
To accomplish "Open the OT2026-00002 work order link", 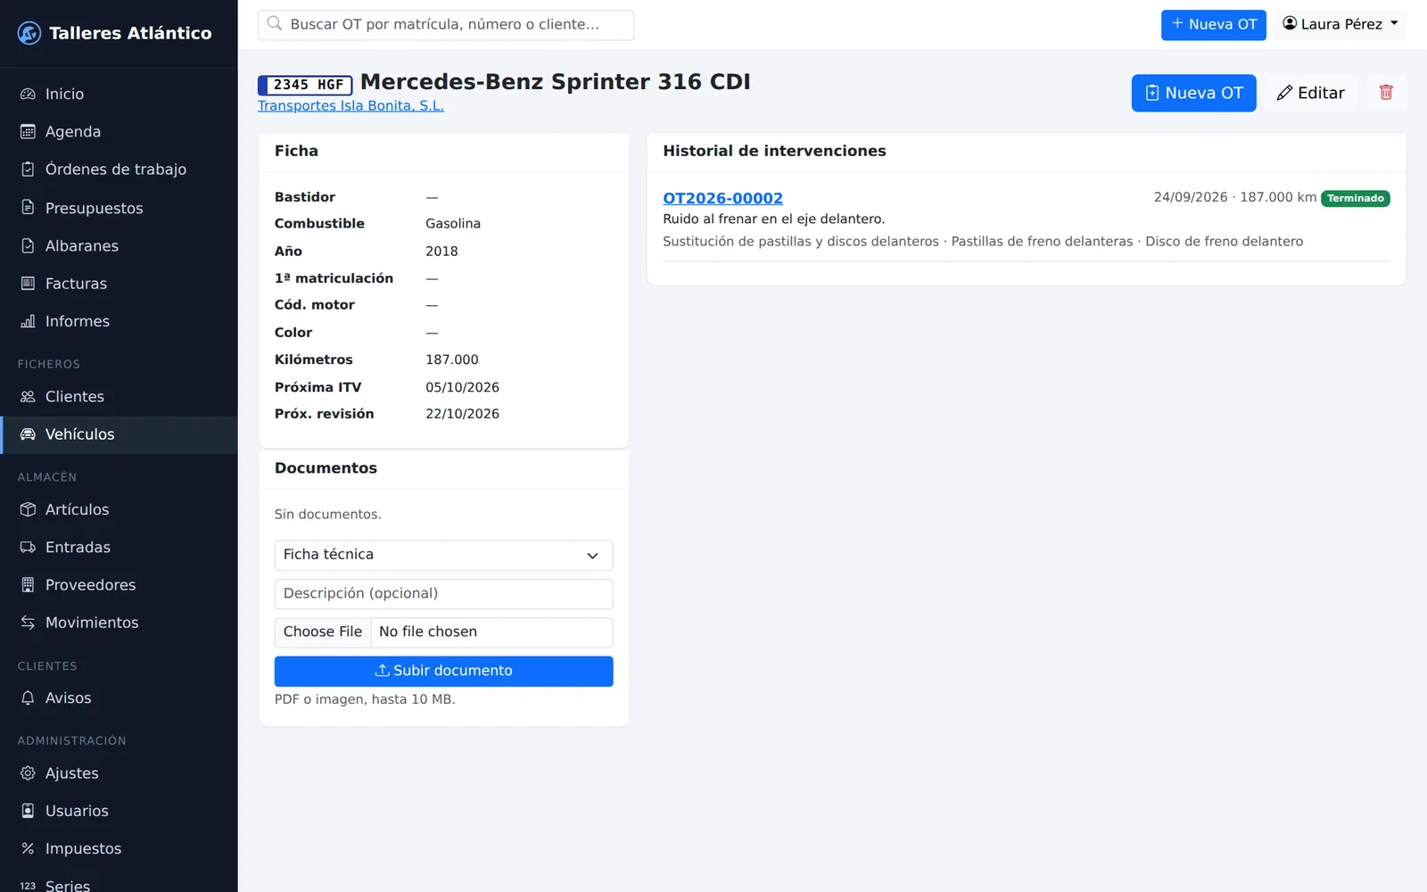I will 722,198.
